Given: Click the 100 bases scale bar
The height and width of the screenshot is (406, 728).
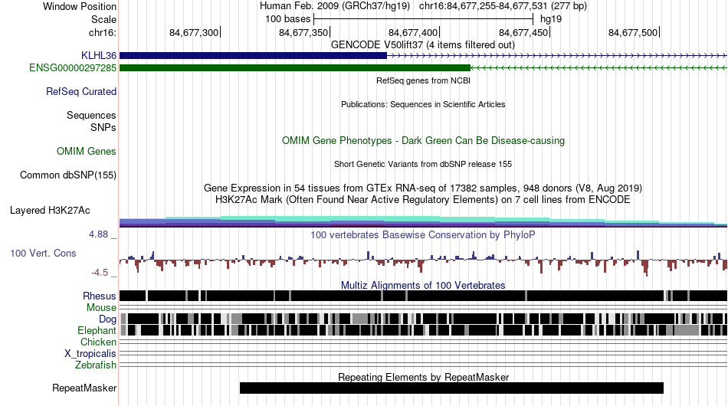Looking at the screenshot, I should coord(424,19).
